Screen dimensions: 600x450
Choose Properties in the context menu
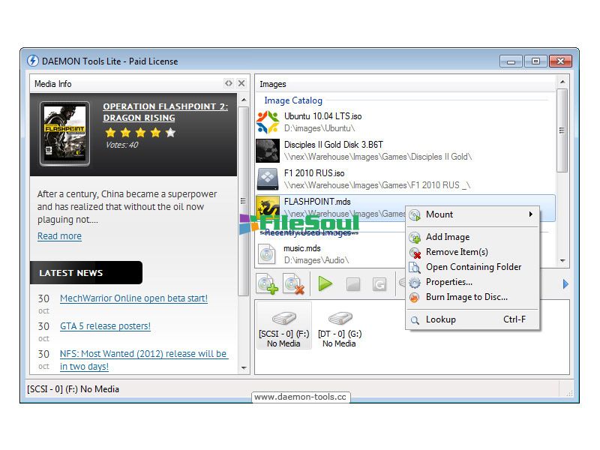448,282
